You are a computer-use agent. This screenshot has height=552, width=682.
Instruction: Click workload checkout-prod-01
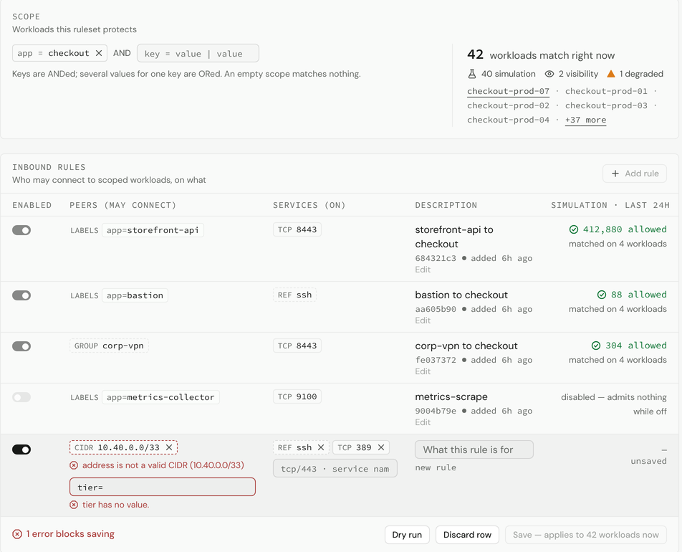pos(606,92)
